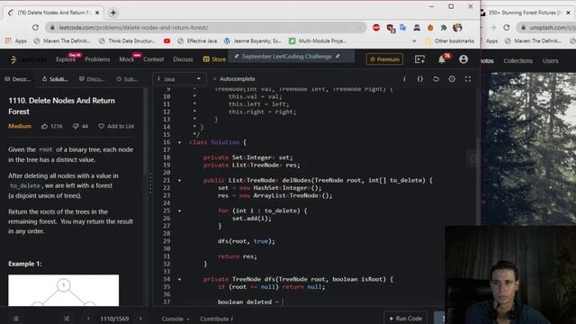Image resolution: width=576 pixels, height=324 pixels.
Task: Open editor settings icon
Action: coord(452,79)
